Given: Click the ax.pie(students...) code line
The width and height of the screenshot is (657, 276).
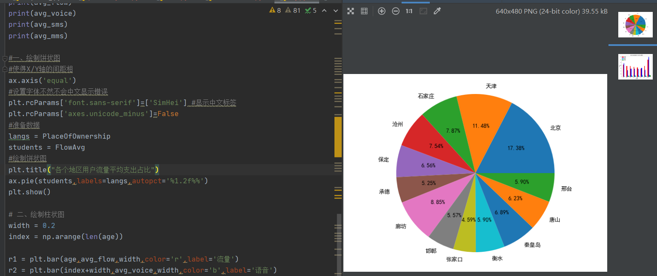Looking at the screenshot, I should (108, 181).
